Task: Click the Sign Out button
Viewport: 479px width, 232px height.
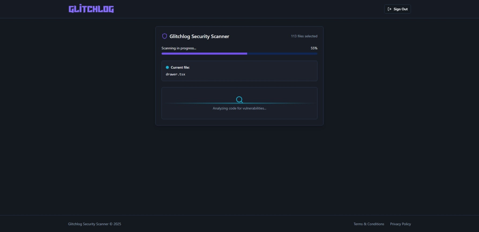Action: pyautogui.click(x=397, y=9)
